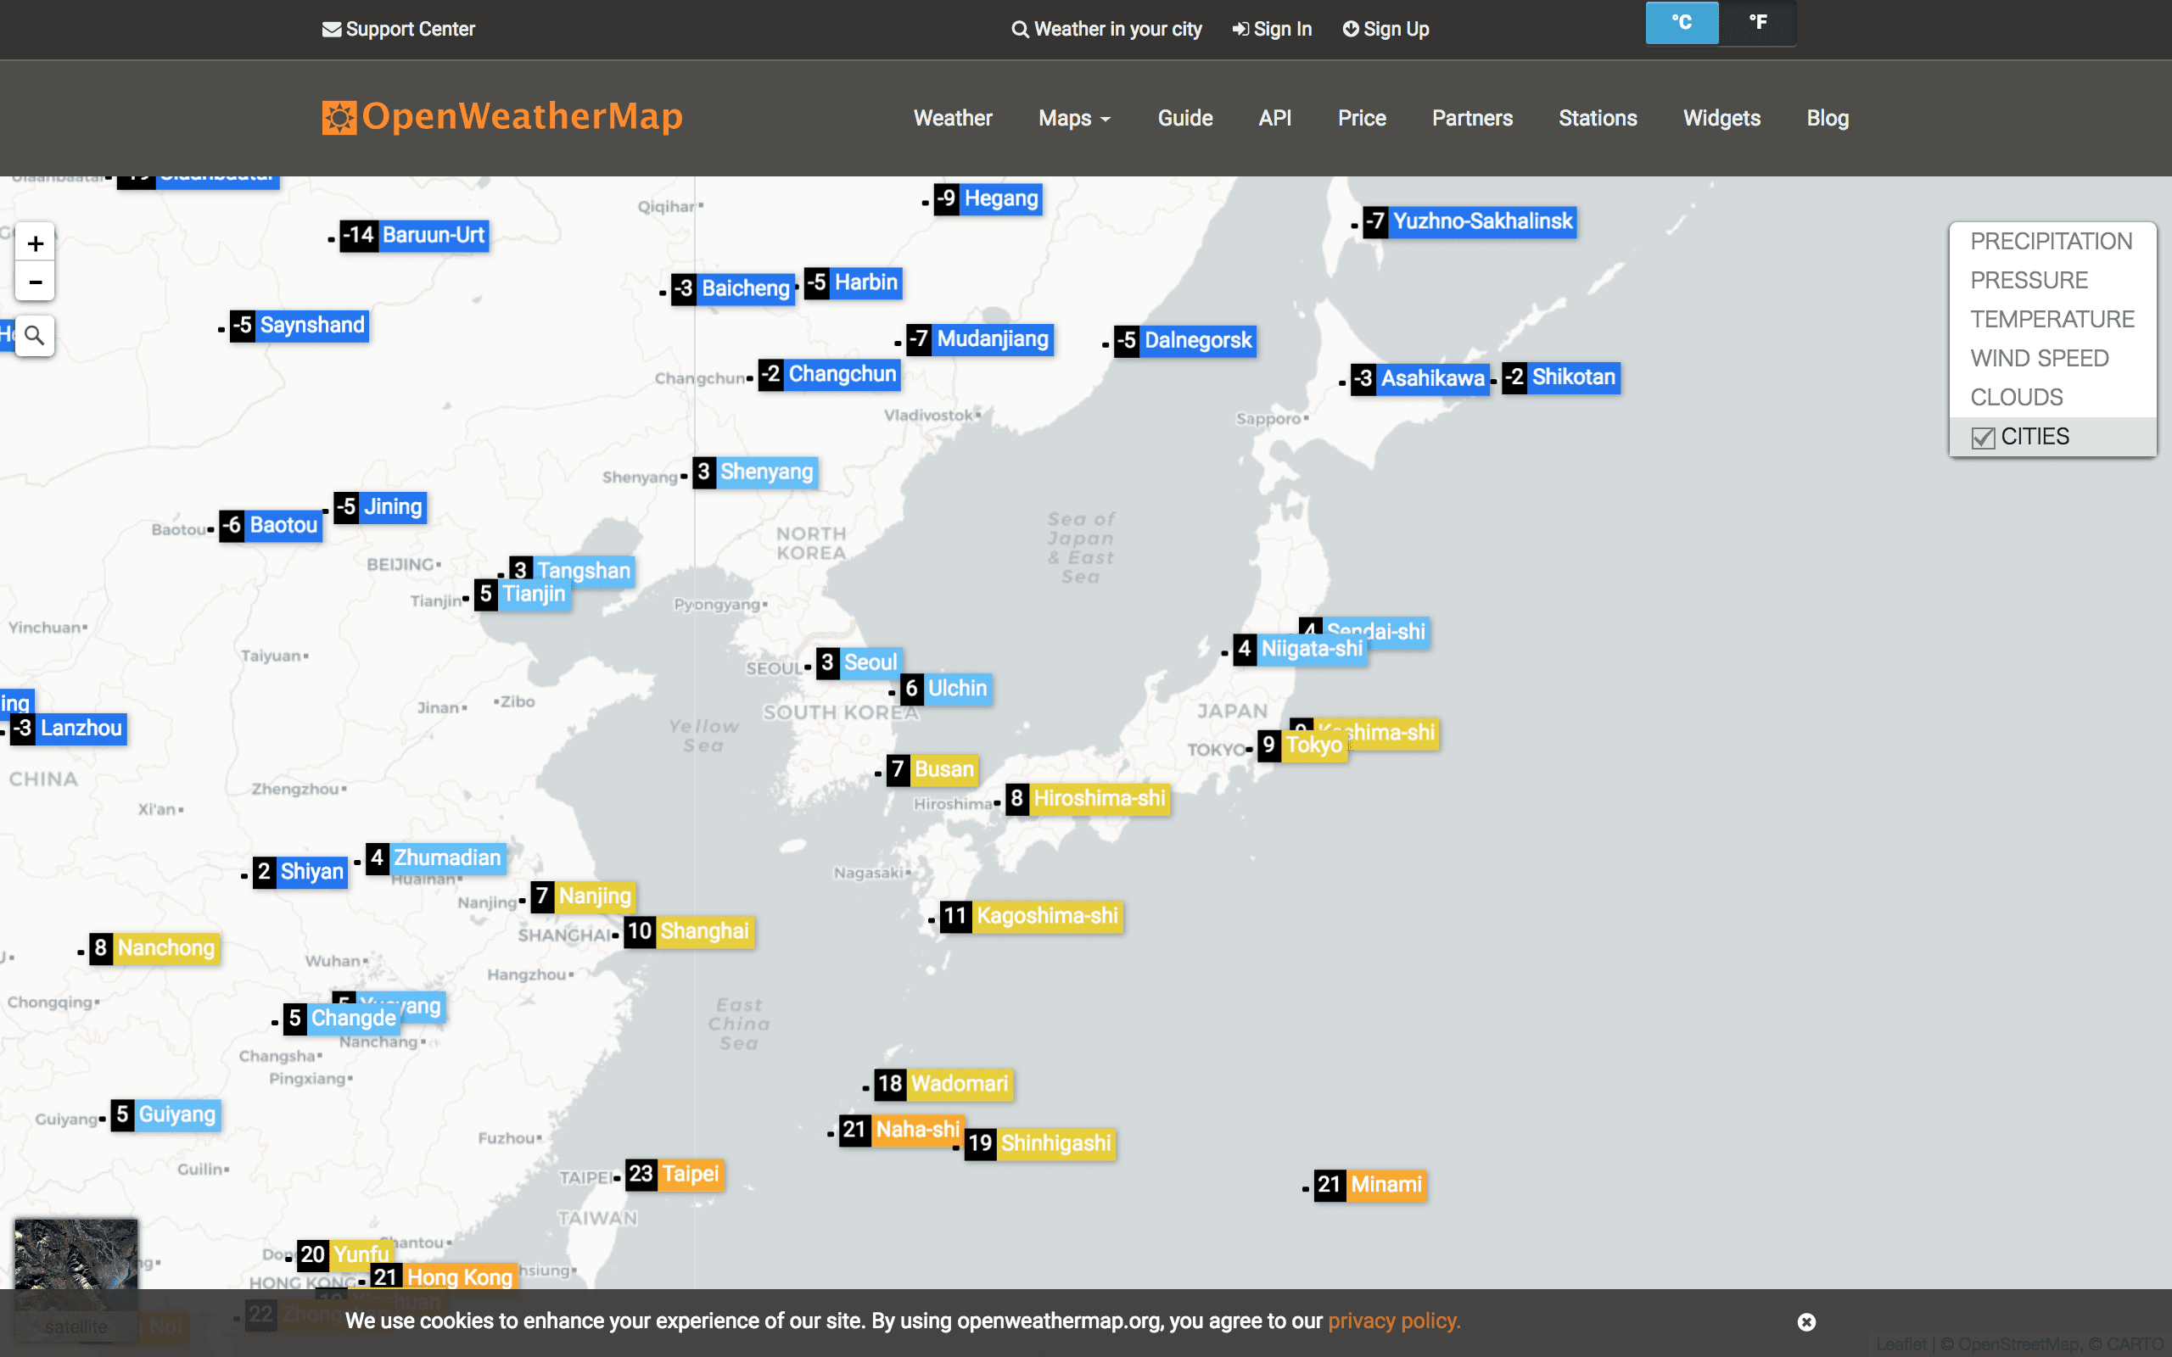Click the OpenWeatherMap sun logo icon
Viewport: 2172px width, 1357px height.
[x=339, y=118]
